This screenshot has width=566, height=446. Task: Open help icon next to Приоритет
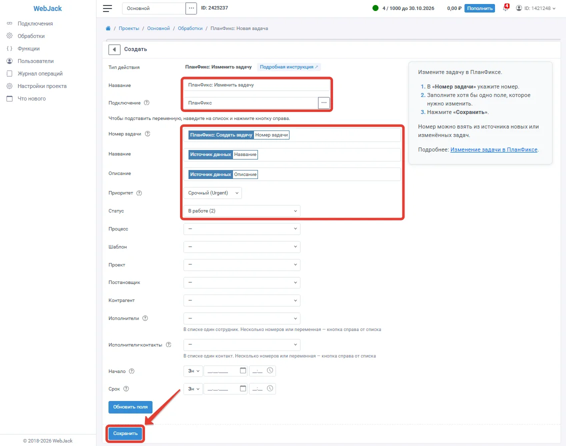click(139, 193)
